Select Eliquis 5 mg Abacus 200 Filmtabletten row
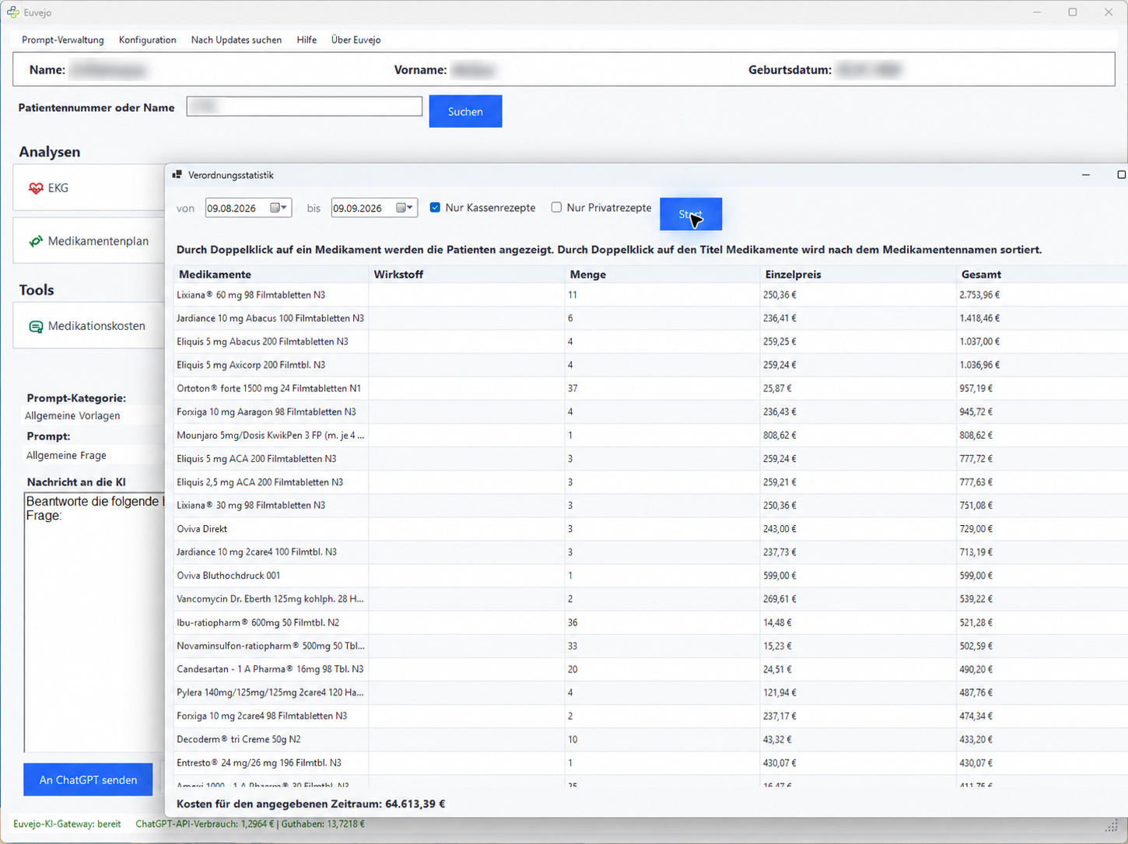This screenshot has height=844, width=1128. point(650,341)
